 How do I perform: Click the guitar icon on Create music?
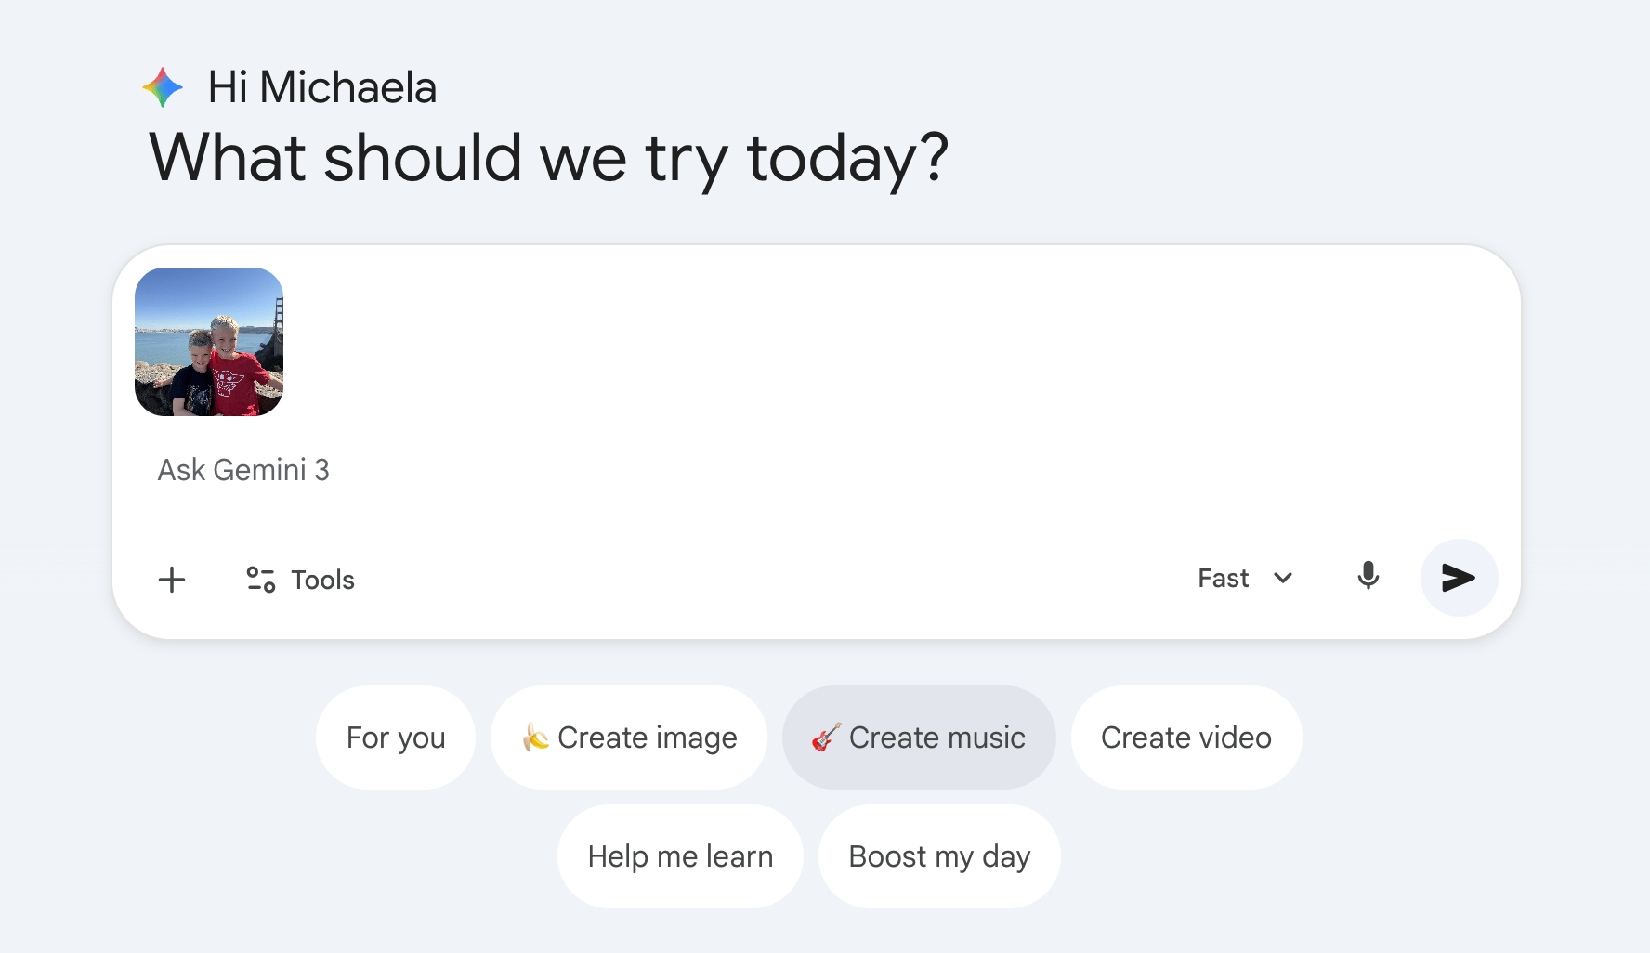click(x=826, y=738)
